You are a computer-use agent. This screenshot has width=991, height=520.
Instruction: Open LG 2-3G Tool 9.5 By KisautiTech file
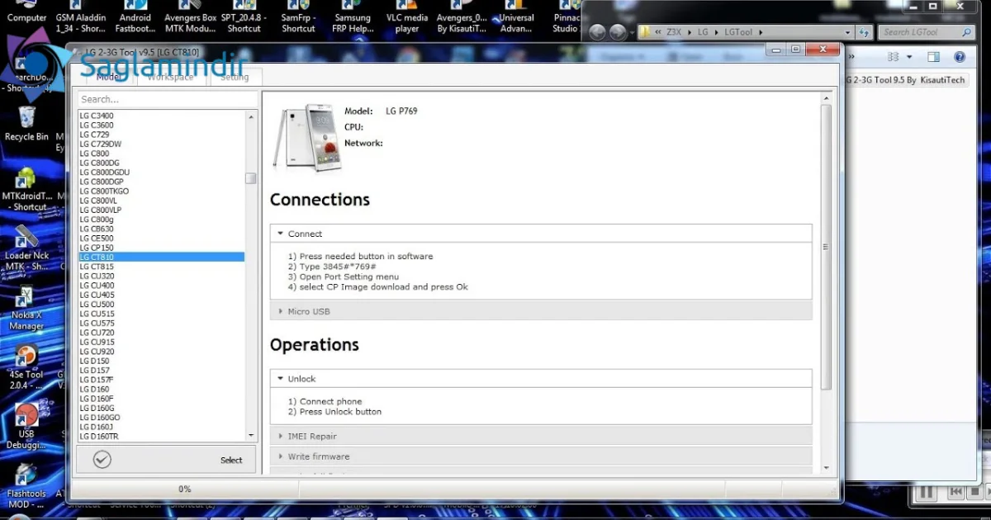coord(907,80)
